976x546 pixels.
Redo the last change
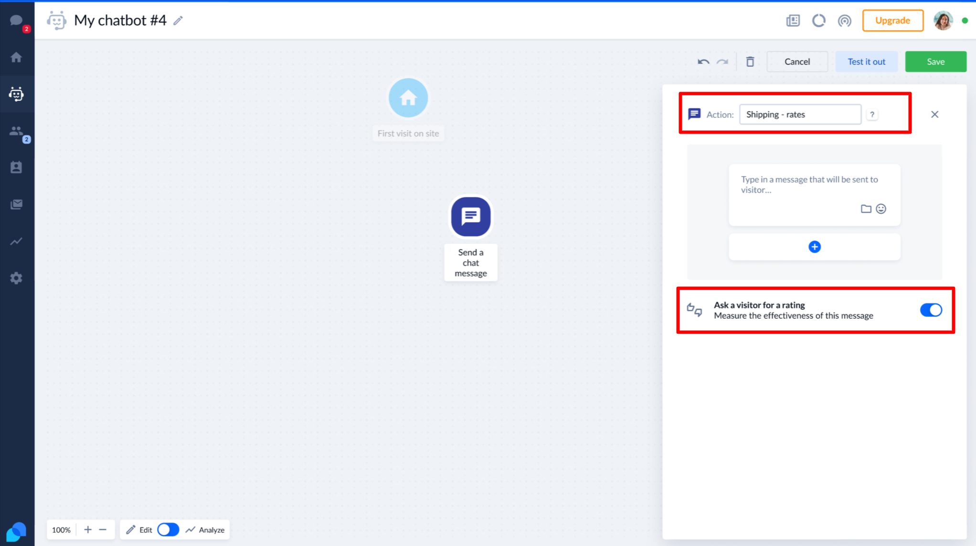click(x=722, y=62)
